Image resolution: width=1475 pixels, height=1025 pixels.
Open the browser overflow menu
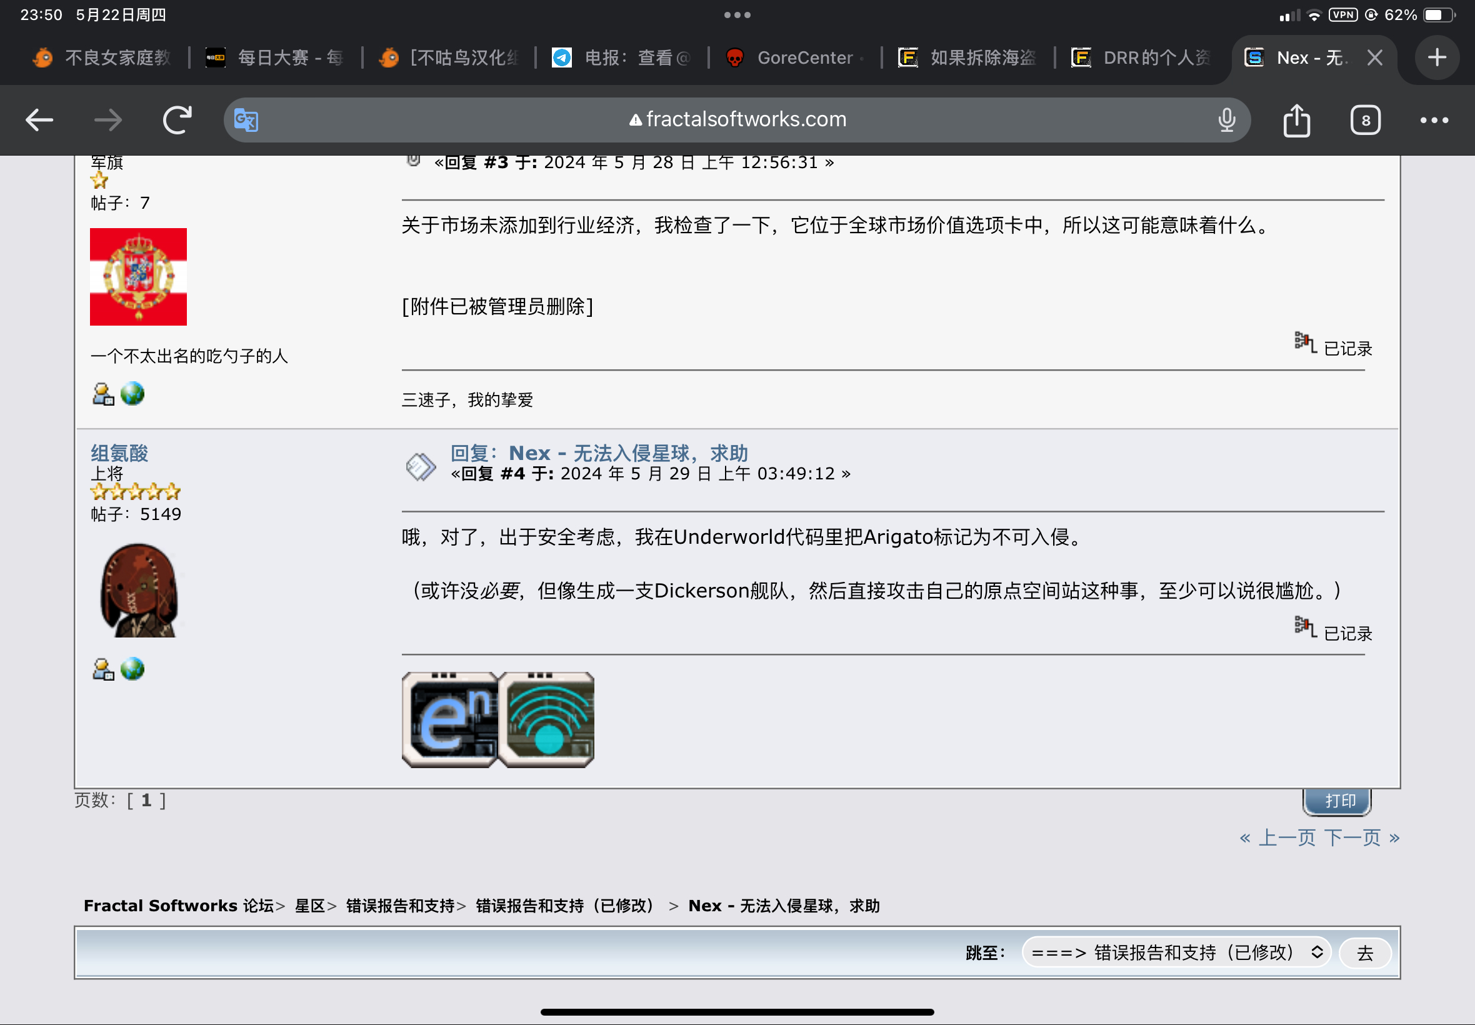click(x=1432, y=119)
